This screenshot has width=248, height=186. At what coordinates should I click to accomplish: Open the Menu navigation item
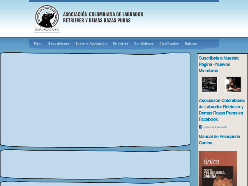pyautogui.click(x=38, y=44)
